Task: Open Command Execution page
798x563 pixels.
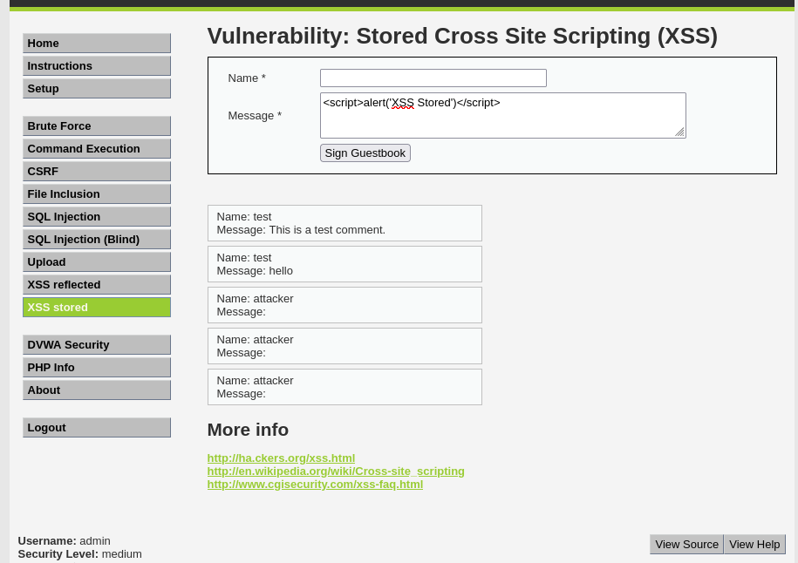Action: tap(97, 148)
